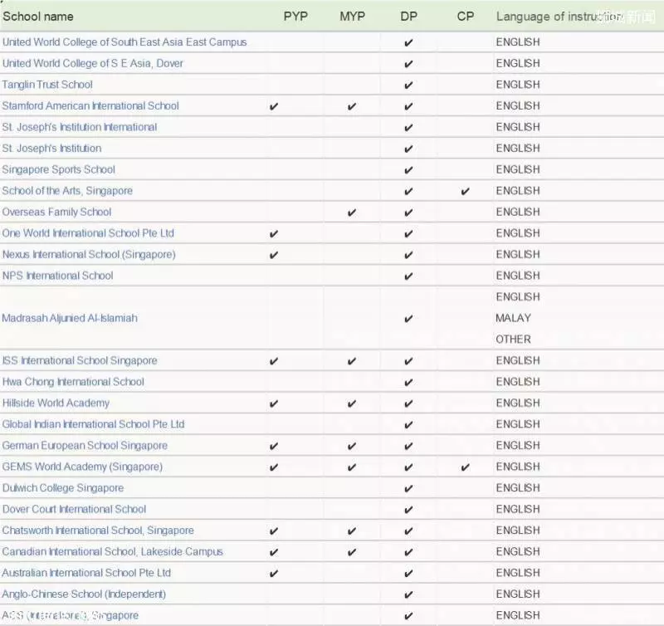Click ENGLISH language for Dulwich College Singapore
Image resolution: width=664 pixels, height=626 pixels.
click(518, 488)
